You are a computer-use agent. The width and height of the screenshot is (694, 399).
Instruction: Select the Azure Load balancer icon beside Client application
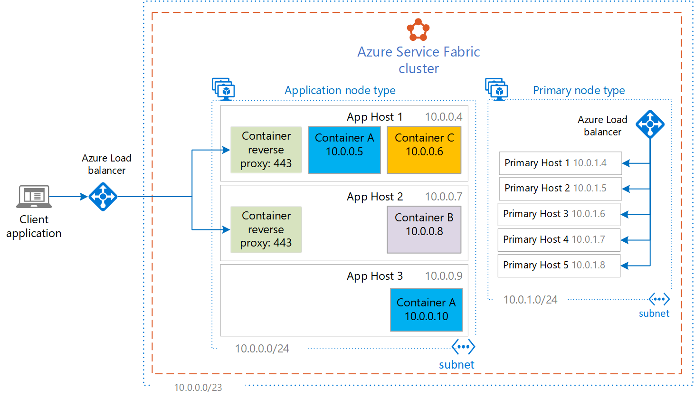(x=103, y=197)
